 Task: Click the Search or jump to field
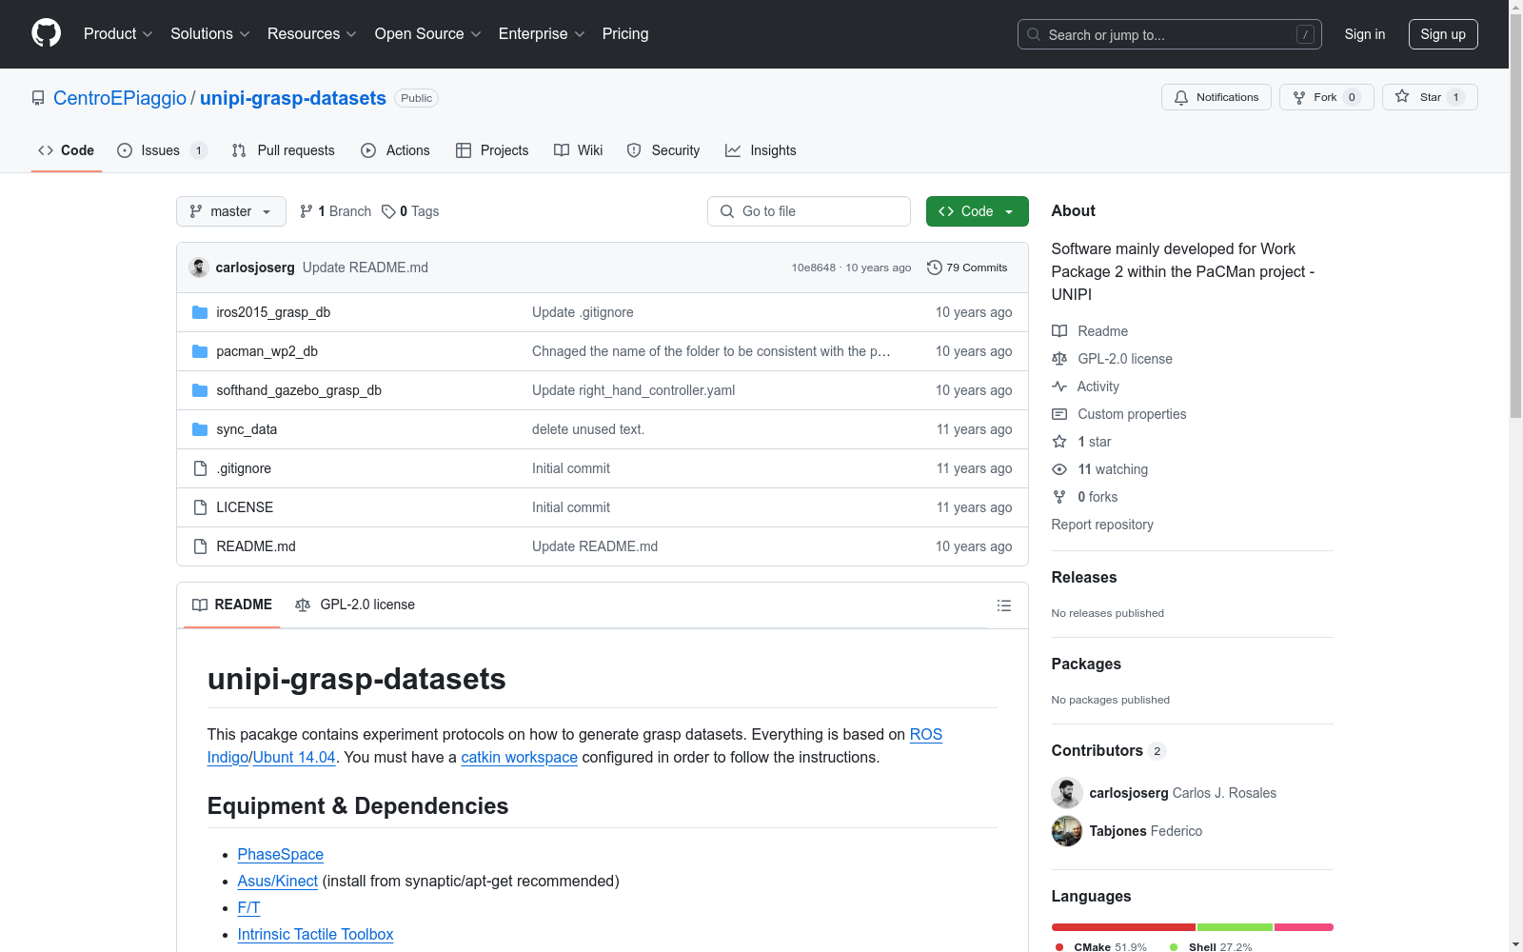pyautogui.click(x=1170, y=34)
